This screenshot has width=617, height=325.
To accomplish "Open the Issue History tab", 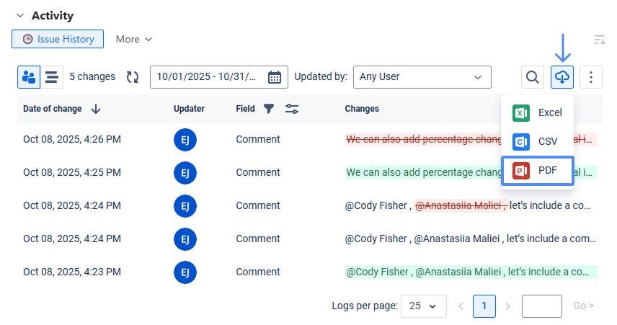I will tap(58, 39).
